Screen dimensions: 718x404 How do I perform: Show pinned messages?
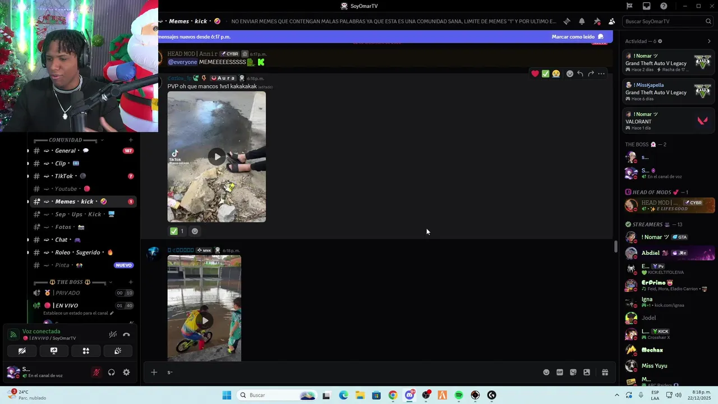[x=597, y=21]
